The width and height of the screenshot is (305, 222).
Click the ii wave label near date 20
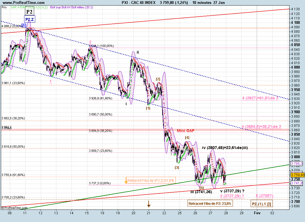click(x=138, y=52)
